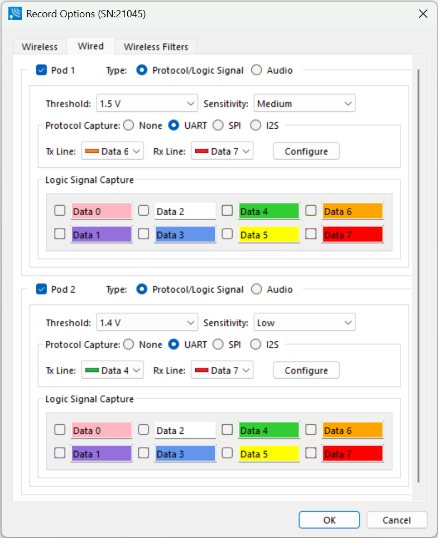Uncheck the Pod 2 checkbox
The width and height of the screenshot is (438, 538).
pyautogui.click(x=41, y=289)
